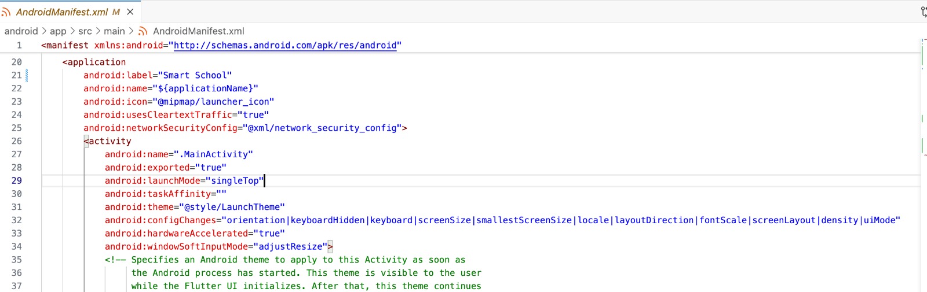Click the modified gutter marker on line 21
The height and width of the screenshot is (292, 927).
(27, 75)
